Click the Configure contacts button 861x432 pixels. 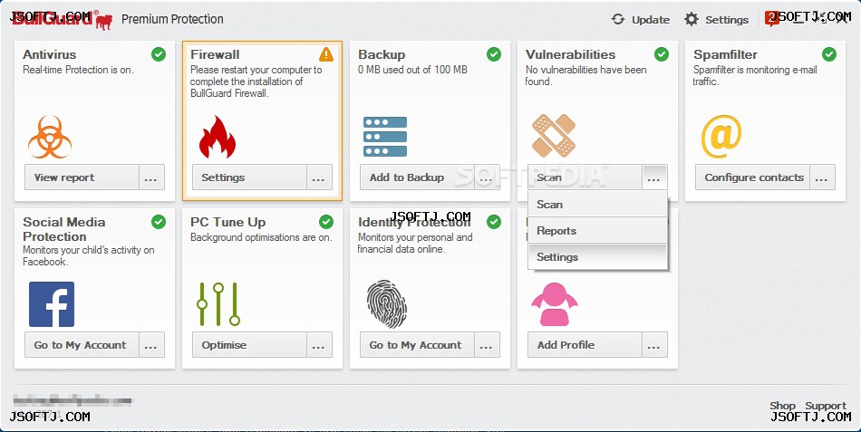753,178
